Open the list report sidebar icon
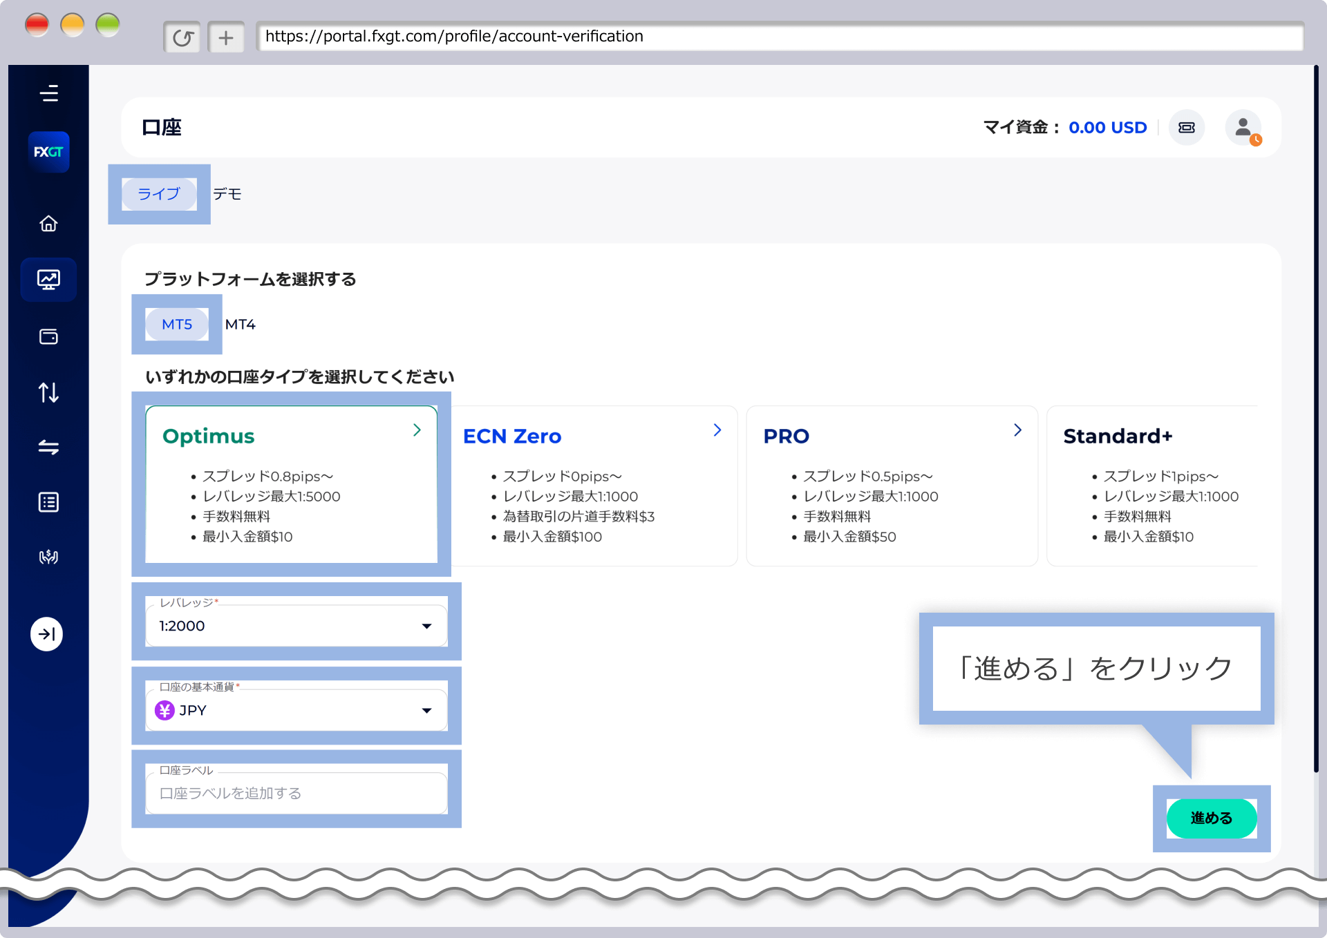Screen dimensions: 1327x938 tap(48, 502)
